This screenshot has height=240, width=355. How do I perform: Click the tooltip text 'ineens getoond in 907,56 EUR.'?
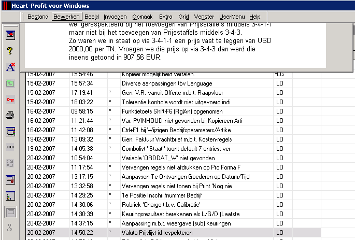click(115, 58)
